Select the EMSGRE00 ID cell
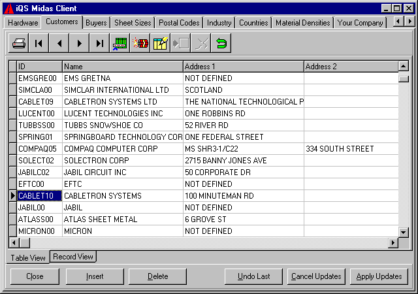The image size is (418, 294). (39, 78)
